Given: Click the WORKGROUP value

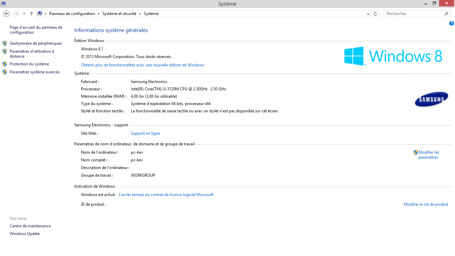Looking at the screenshot, I should [143, 175].
